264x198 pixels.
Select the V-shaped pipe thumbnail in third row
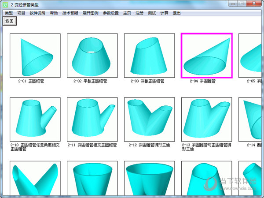point(35,179)
